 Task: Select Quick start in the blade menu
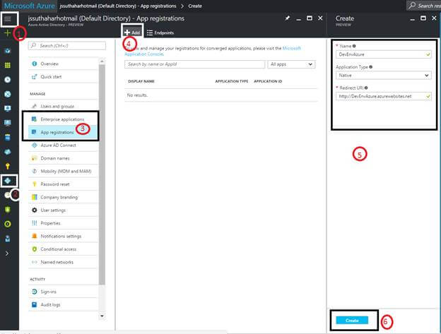pos(63,77)
